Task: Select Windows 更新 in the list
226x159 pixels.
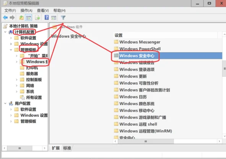Action: 133,76
